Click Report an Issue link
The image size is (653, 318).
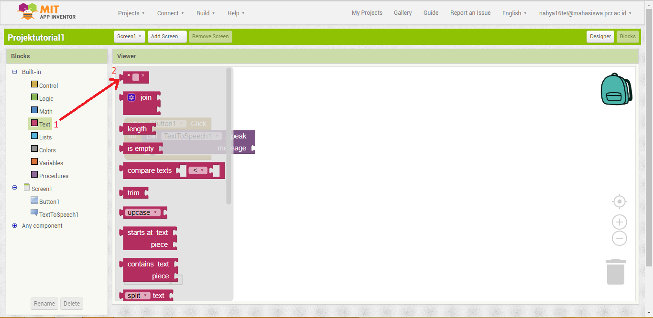[470, 13]
